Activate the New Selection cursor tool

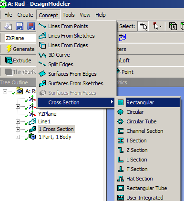coord(143,26)
